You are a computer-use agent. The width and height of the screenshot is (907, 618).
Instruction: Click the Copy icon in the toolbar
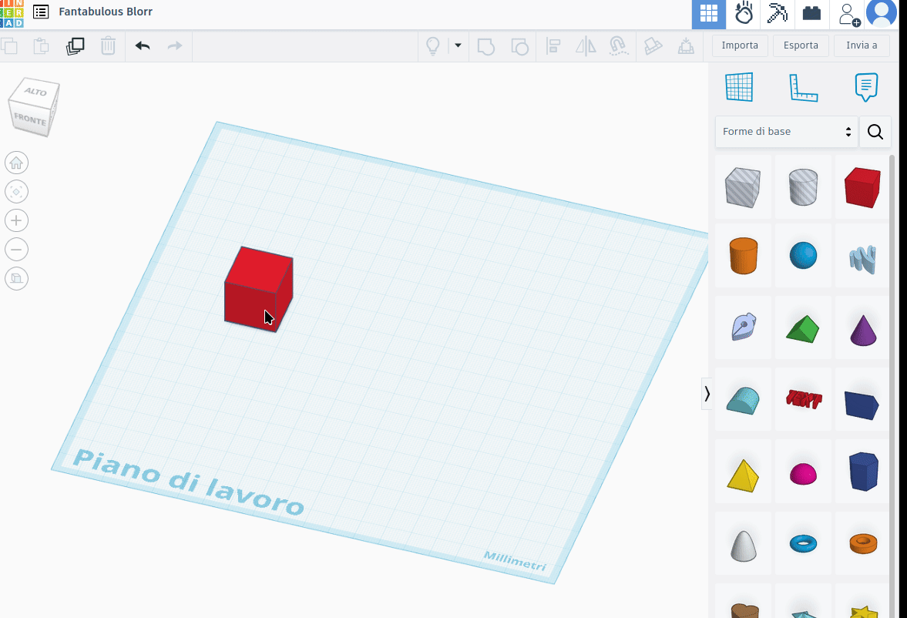click(x=8, y=45)
